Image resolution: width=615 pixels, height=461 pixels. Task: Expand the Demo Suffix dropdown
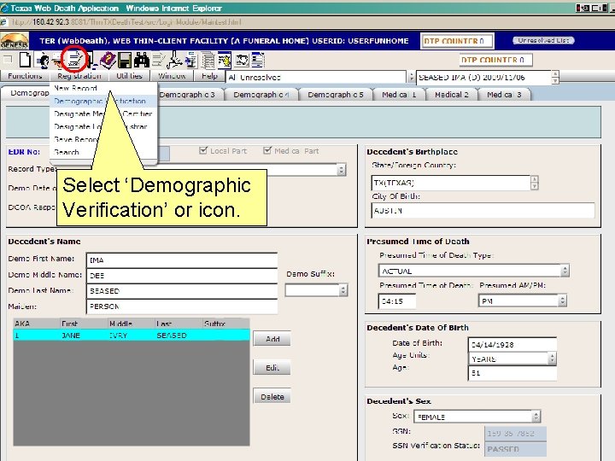pos(343,290)
